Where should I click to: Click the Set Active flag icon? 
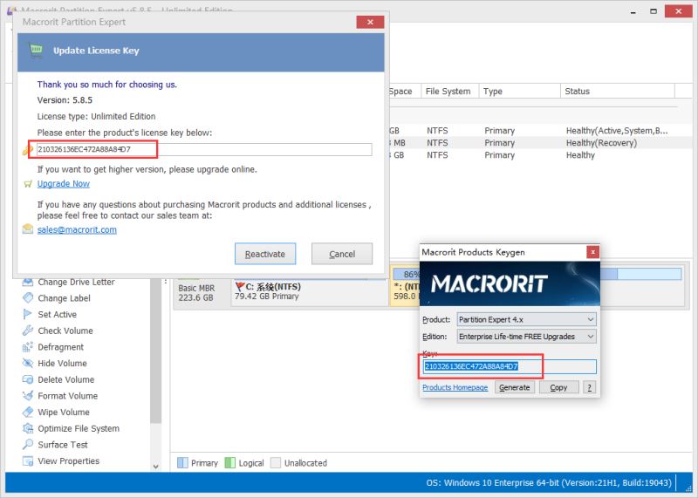pos(28,314)
